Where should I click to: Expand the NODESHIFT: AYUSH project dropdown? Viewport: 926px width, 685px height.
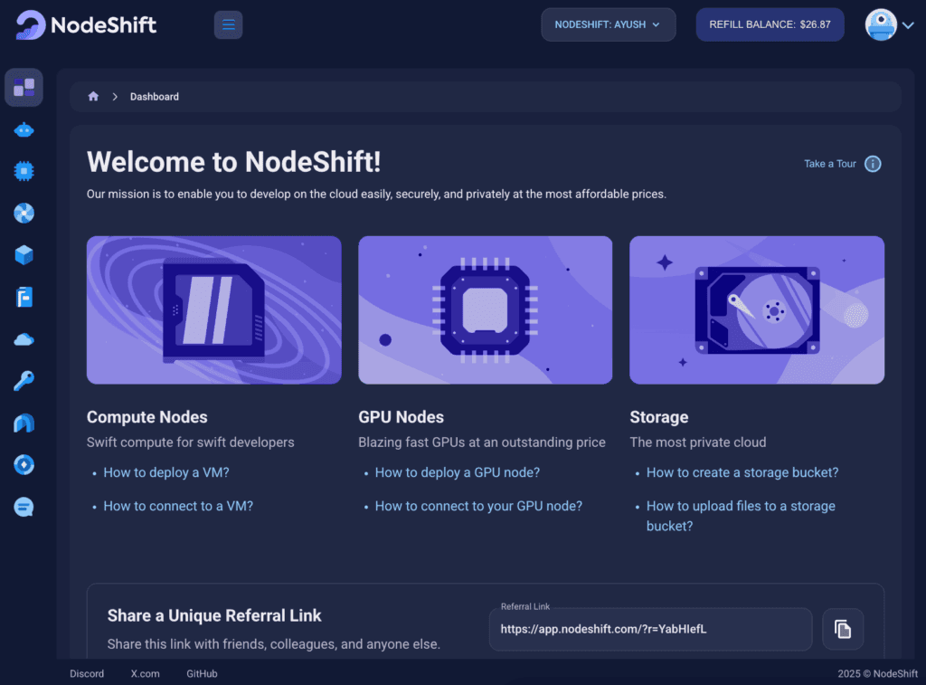pos(609,24)
